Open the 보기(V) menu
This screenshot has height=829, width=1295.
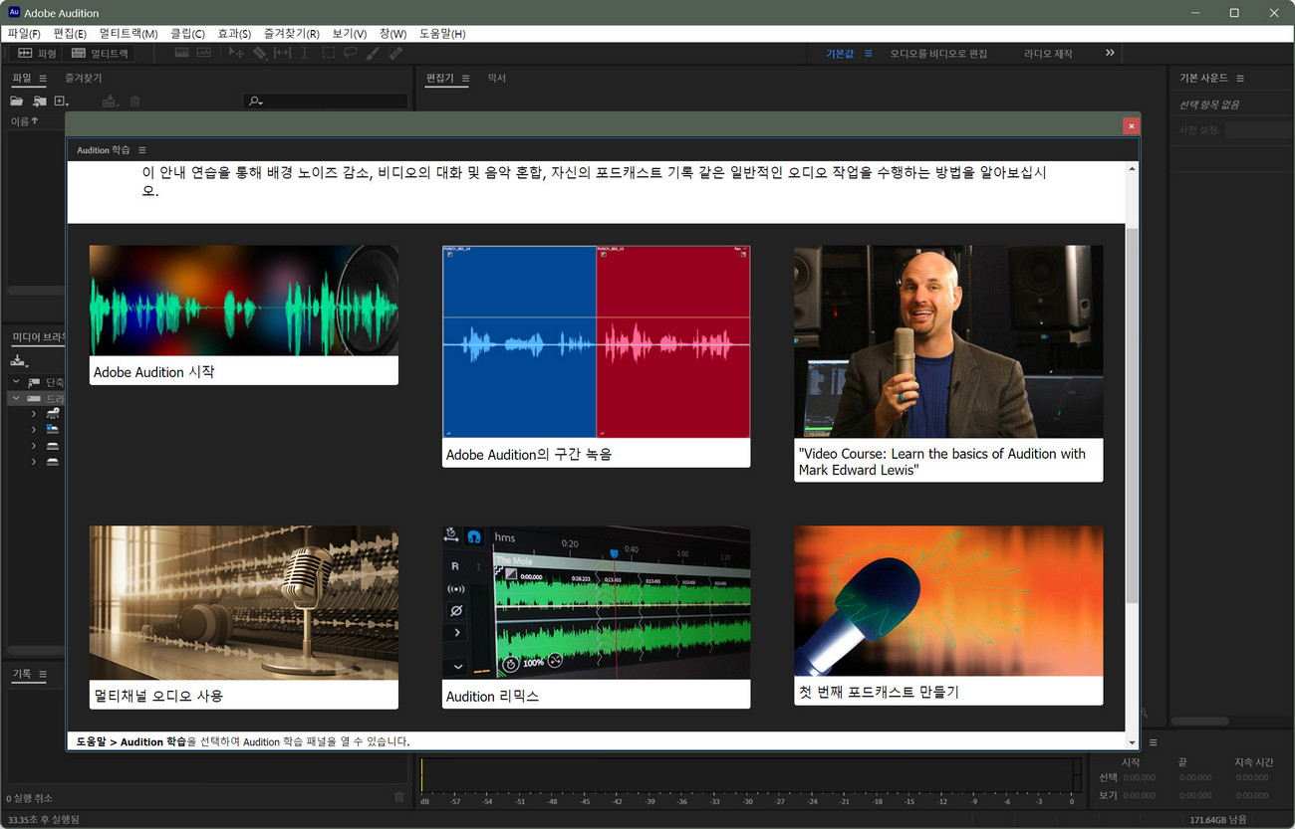[x=349, y=34]
